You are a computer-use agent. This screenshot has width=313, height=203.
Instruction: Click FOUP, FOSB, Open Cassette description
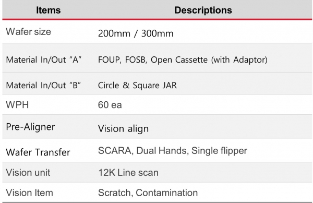pyautogui.click(x=183, y=59)
